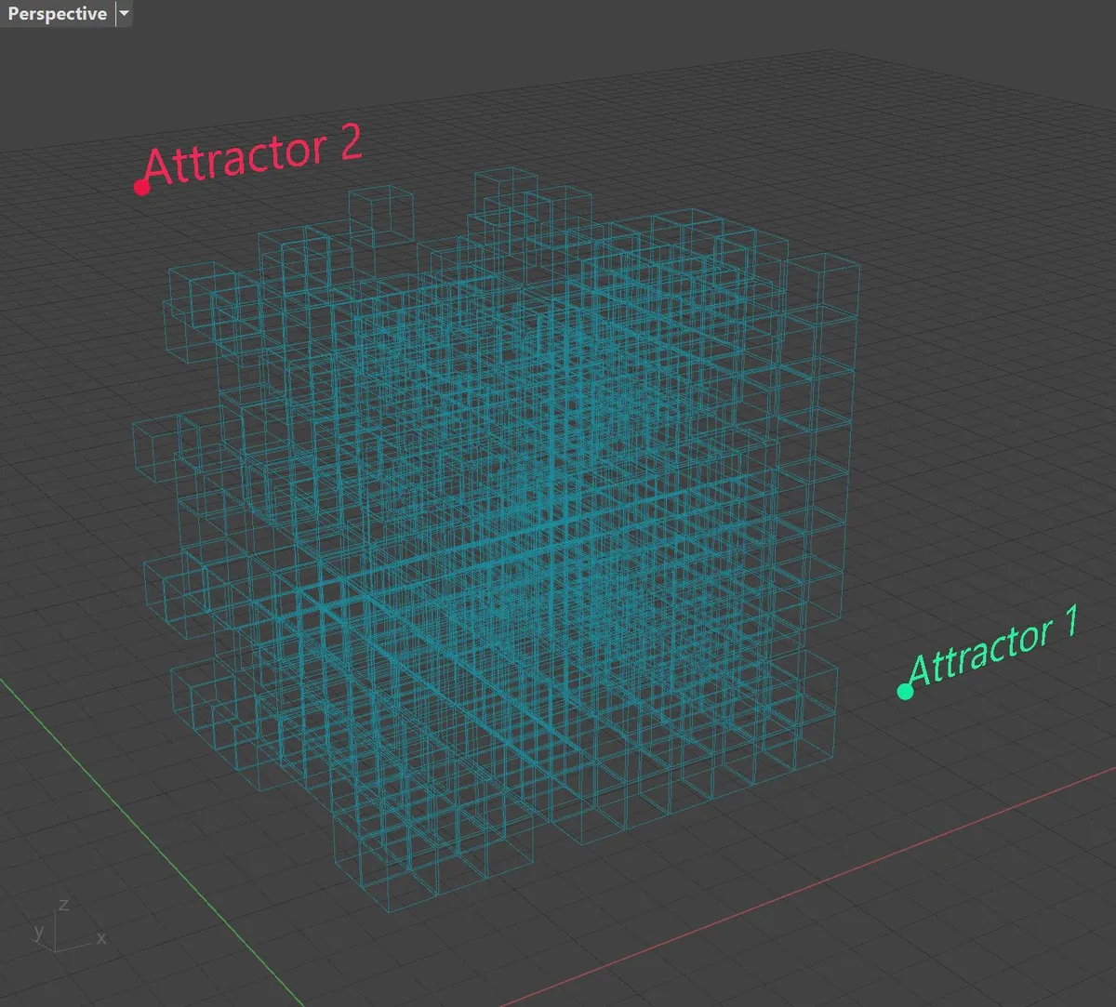This screenshot has width=1116, height=1007.
Task: Select the green Y-axis line on the grid
Action: [x=139, y=837]
